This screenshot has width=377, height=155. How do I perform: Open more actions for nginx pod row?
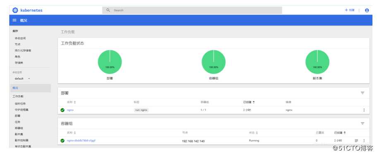coord(364,141)
